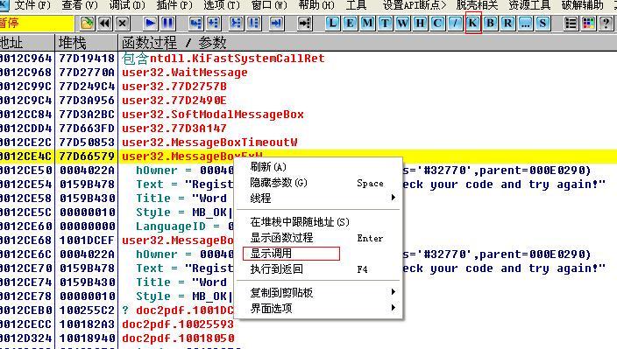Image resolution: width=617 pixels, height=349 pixels.
Task: Open the 选项(T) menu
Action: coord(222,5)
